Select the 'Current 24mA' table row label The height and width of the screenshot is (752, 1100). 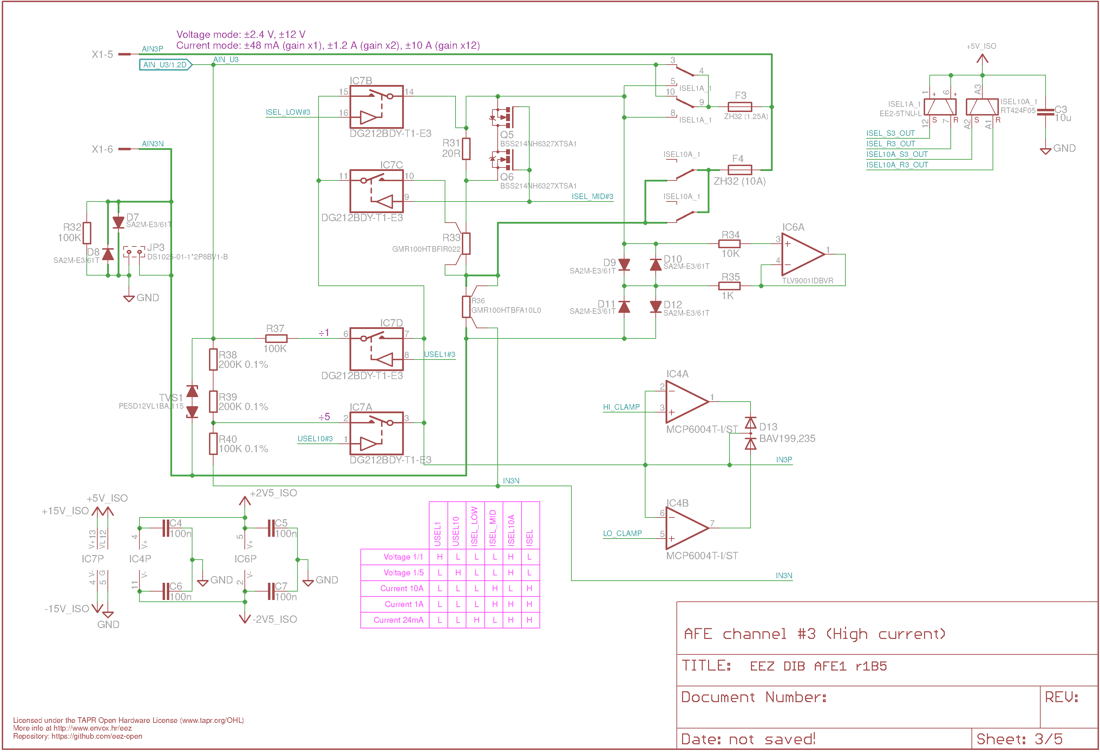(x=399, y=620)
